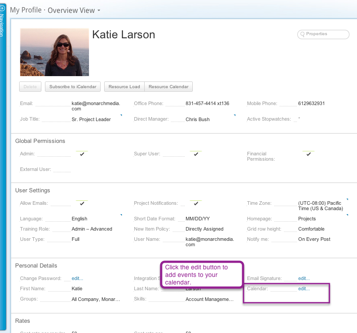Image resolution: width=357 pixels, height=333 pixels.
Task: Click the first name value 'Katie'
Action: [x=77, y=288]
